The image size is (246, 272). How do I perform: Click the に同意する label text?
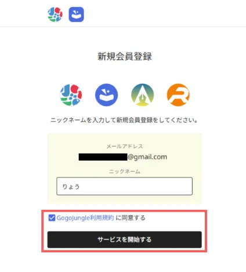(x=131, y=218)
